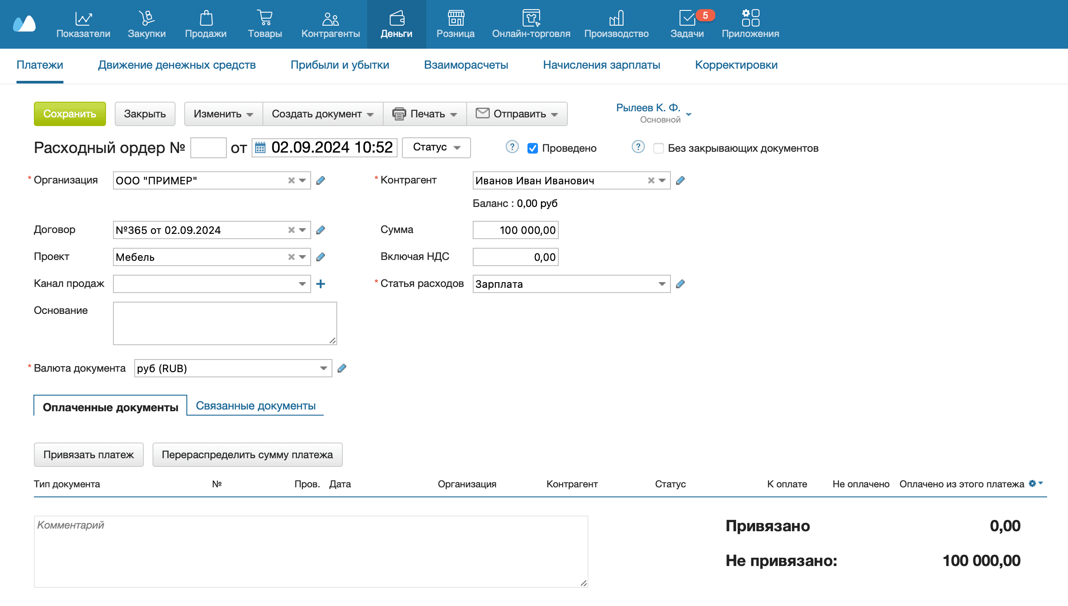Image resolution: width=1068 pixels, height=606 pixels.
Task: Edit currency with pencil icon
Action: (342, 368)
